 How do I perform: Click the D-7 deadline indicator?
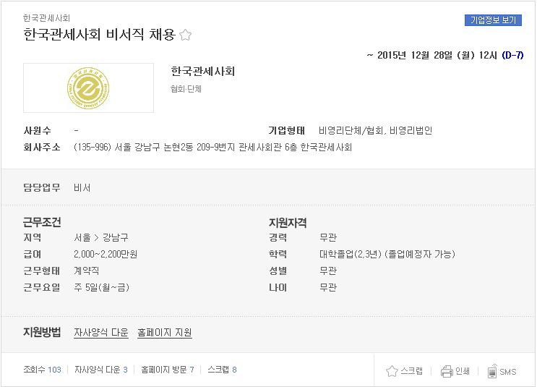512,55
